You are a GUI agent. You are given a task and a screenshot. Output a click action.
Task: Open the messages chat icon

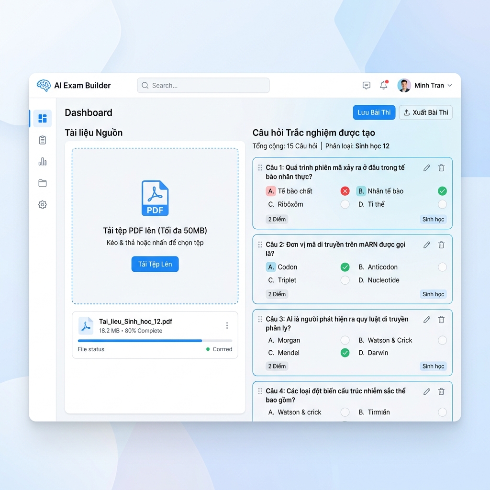366,85
